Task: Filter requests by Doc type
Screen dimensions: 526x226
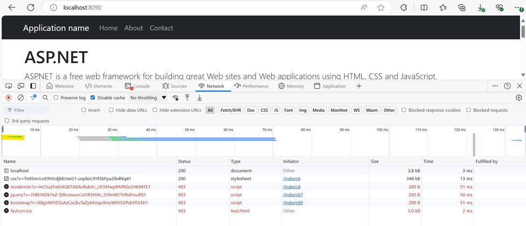Action: click(251, 110)
